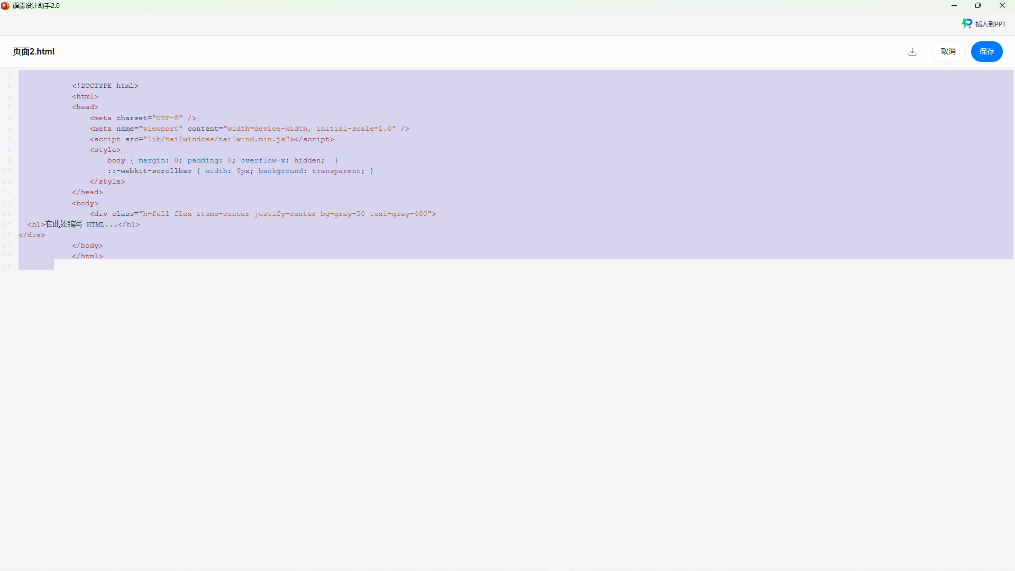Click the 插入到PPT button

[984, 24]
